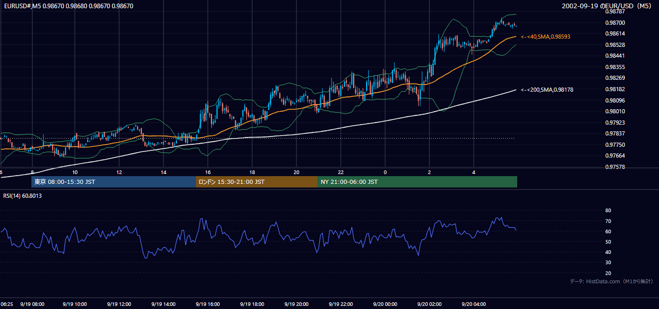The image size is (659, 309).
Task: Click hour tick 16 on chart axis
Action: [x=208, y=172]
